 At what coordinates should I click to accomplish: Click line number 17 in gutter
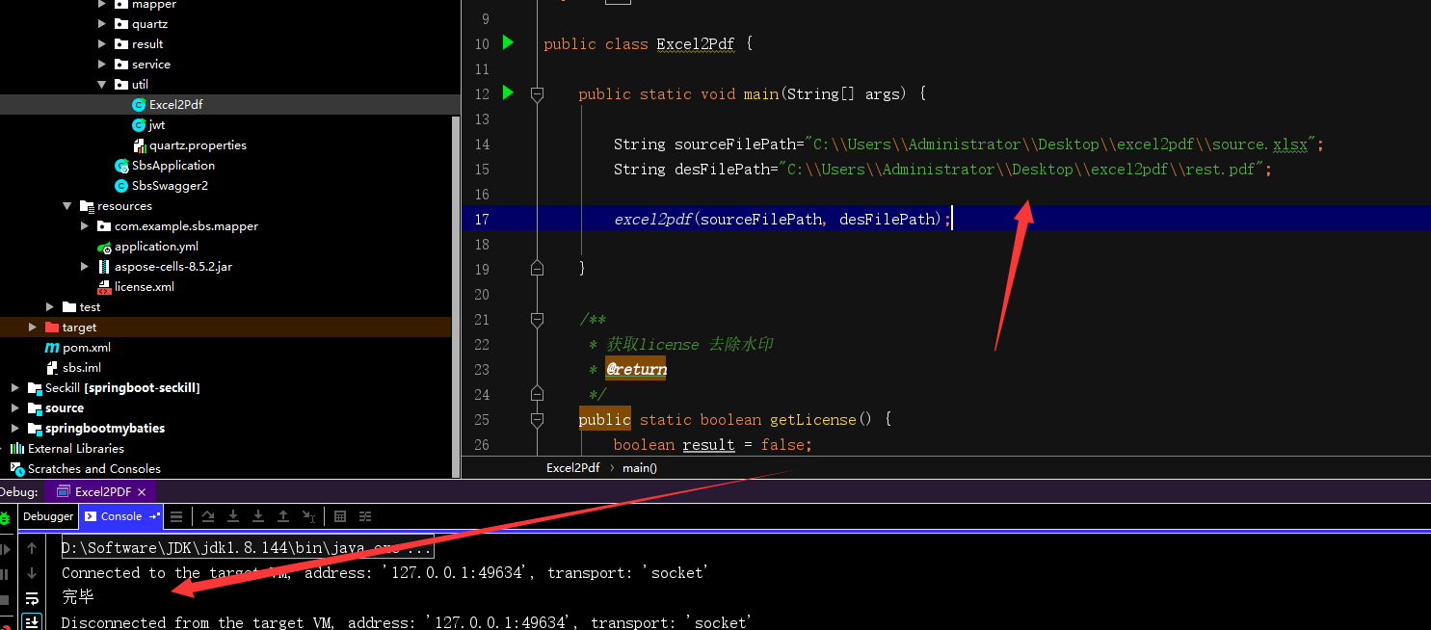(x=481, y=219)
